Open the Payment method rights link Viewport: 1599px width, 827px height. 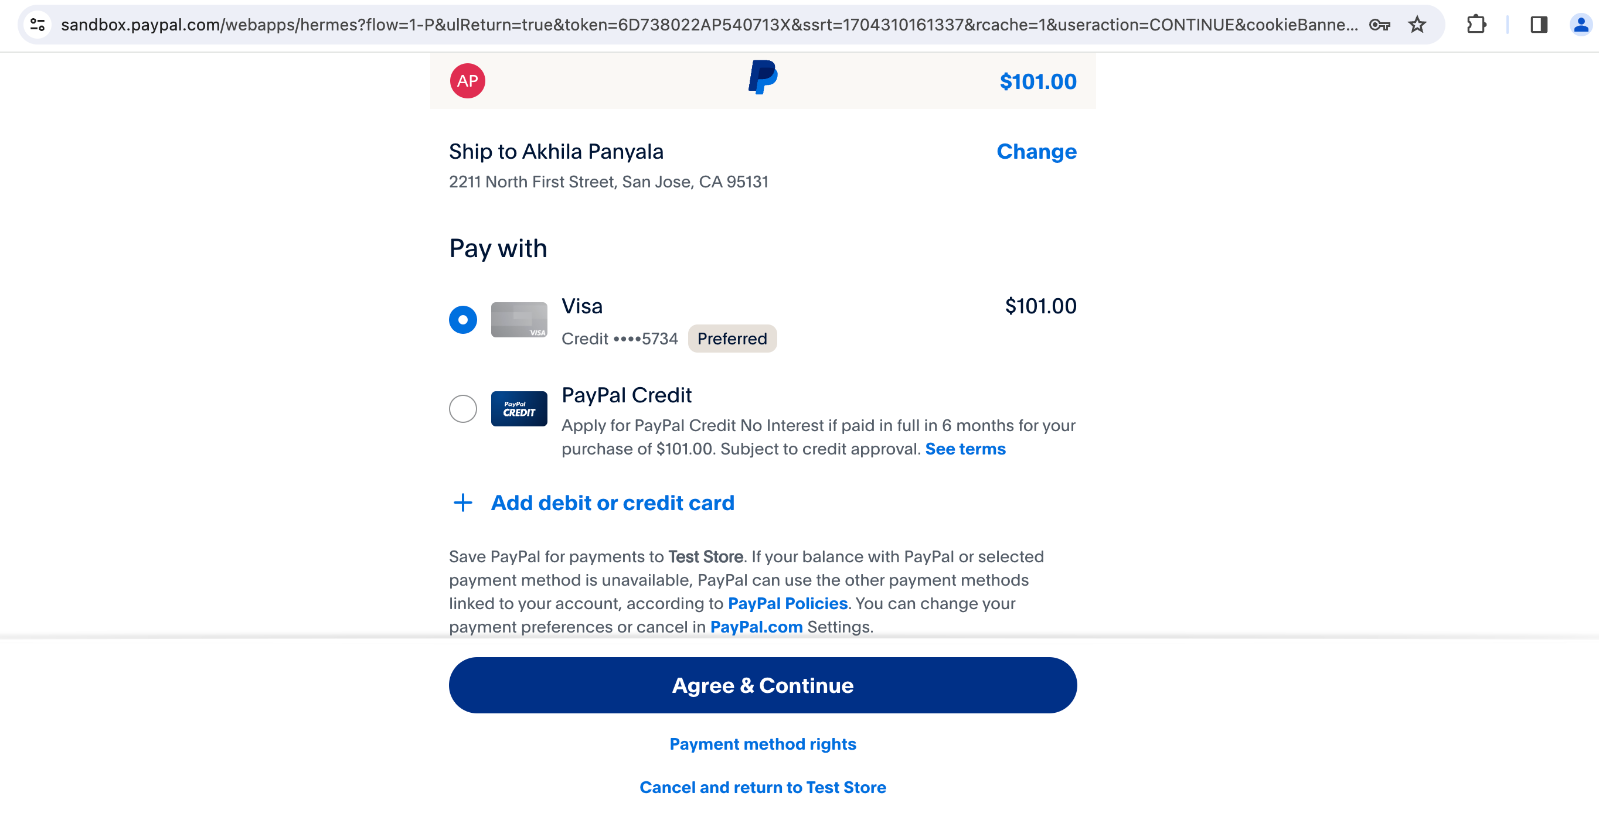pyautogui.click(x=763, y=744)
